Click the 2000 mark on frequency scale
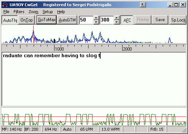The image size is (188, 134). pyautogui.click(x=127, y=49)
